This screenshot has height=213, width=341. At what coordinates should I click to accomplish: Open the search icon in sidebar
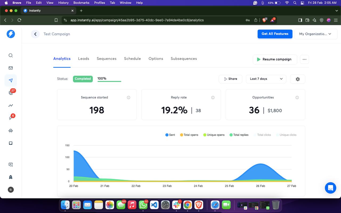click(11, 55)
